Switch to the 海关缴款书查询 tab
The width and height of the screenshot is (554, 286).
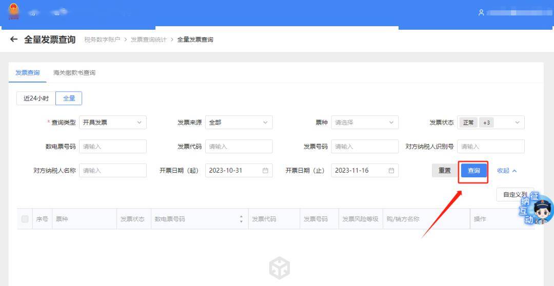coord(74,73)
